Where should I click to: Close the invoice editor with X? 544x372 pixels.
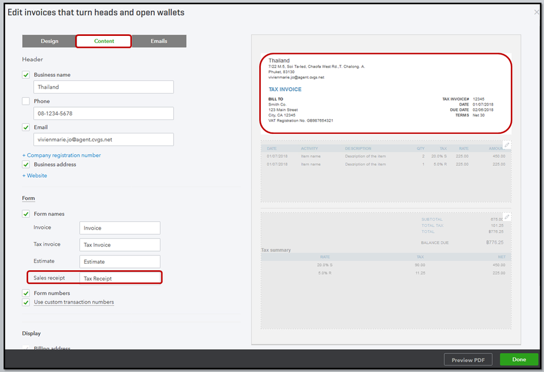point(537,11)
